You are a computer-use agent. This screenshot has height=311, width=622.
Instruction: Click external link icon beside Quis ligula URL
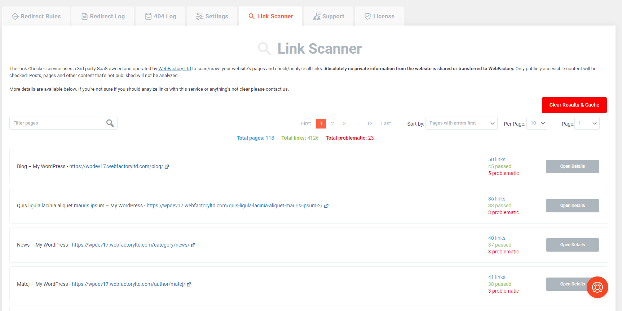point(326,206)
